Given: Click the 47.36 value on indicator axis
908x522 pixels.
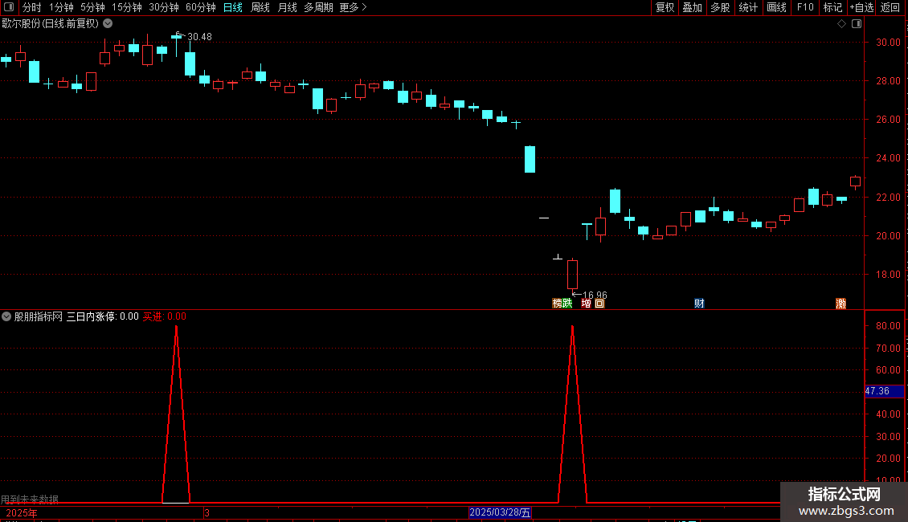Looking at the screenshot, I should click(877, 391).
